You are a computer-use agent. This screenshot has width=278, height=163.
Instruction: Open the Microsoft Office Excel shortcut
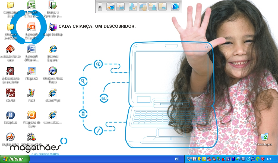tap(31, 9)
